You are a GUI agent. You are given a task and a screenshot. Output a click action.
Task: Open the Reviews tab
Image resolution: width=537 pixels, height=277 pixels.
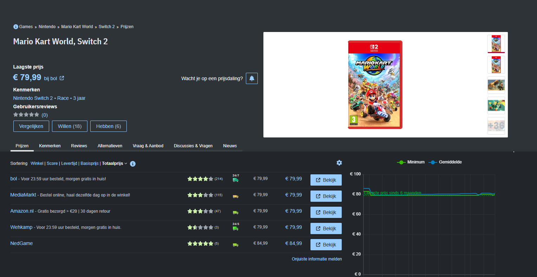coord(79,146)
